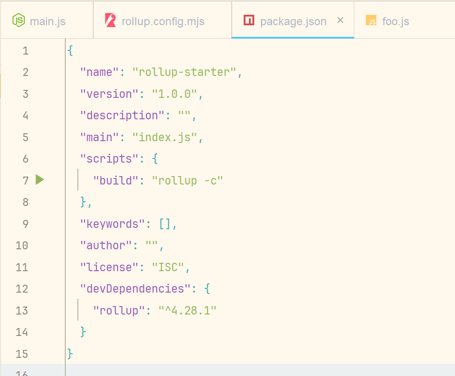The image size is (455, 376).
Task: Click the "main" key on line 5
Action: (100, 137)
